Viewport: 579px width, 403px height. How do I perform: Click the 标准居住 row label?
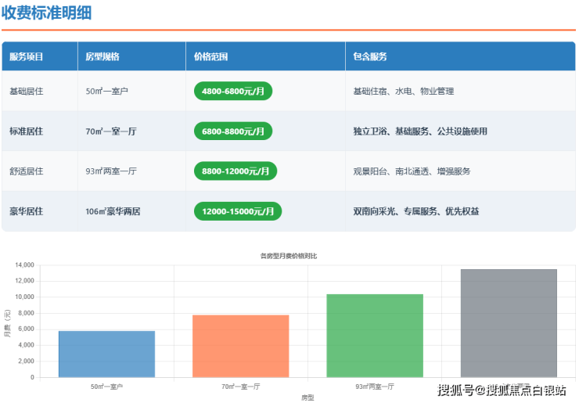click(26, 131)
